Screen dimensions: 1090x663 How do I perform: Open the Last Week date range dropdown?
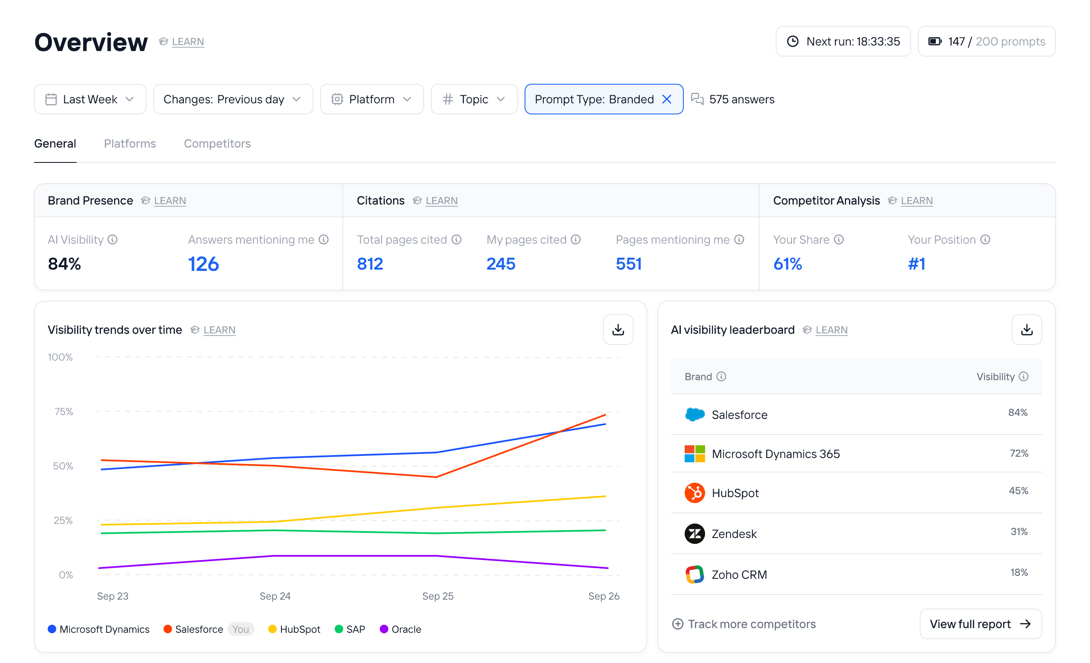(90, 100)
